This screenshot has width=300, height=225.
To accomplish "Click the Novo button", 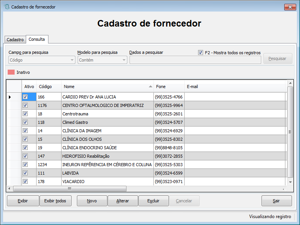I will click(x=92, y=201).
